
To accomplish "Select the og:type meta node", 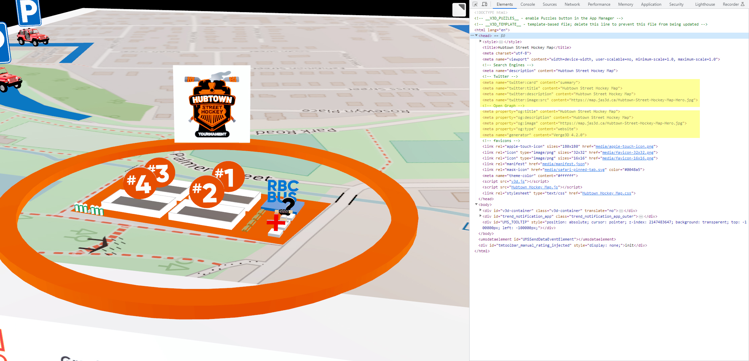I will pyautogui.click(x=530, y=129).
